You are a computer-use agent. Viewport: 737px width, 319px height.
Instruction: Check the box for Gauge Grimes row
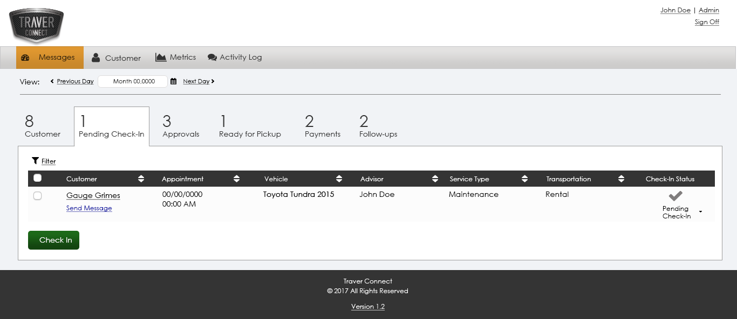[x=37, y=196]
